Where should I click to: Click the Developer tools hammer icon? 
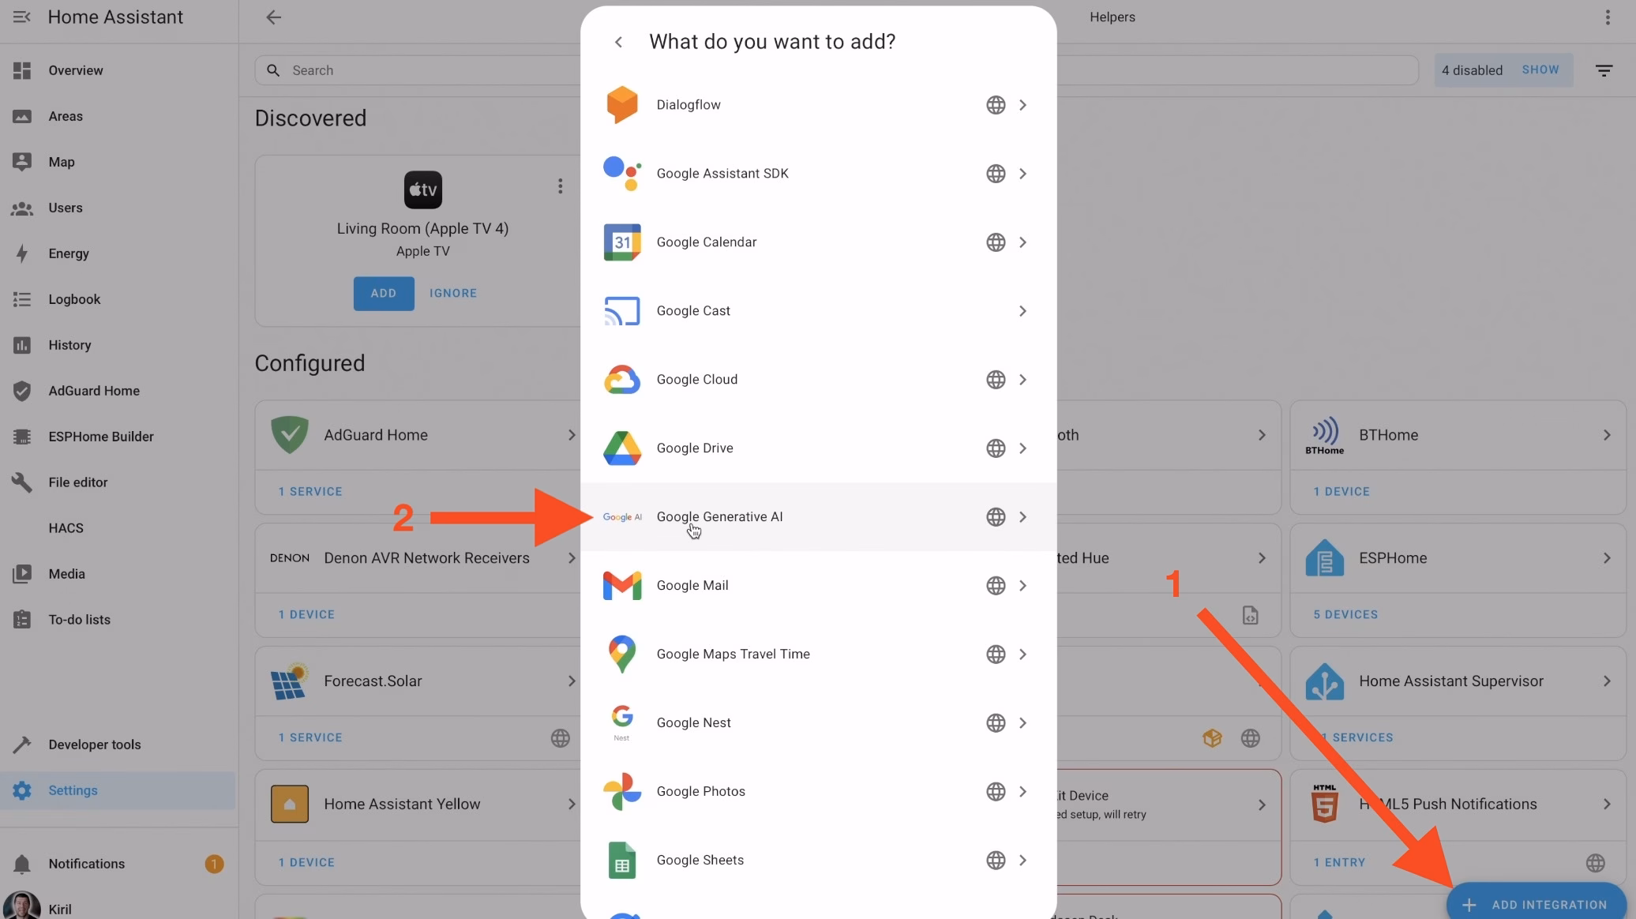[22, 745]
